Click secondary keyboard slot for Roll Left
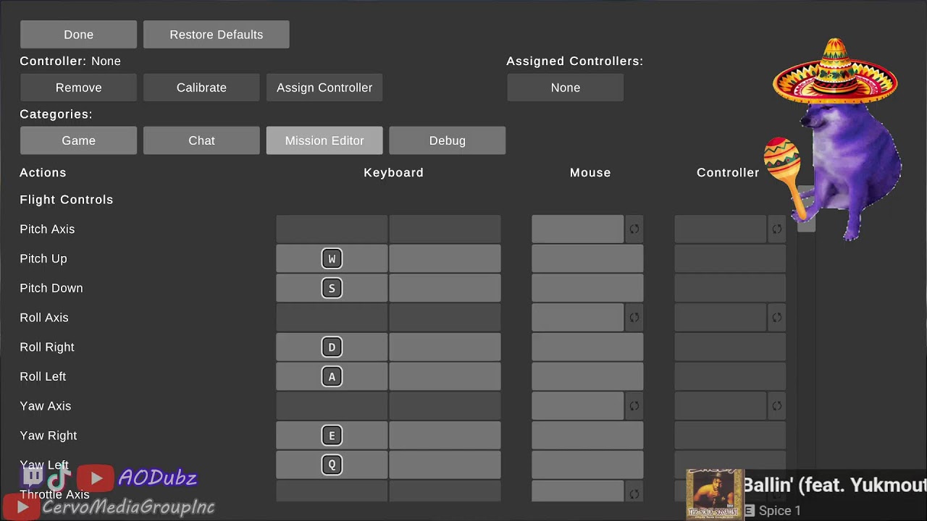 [445, 377]
